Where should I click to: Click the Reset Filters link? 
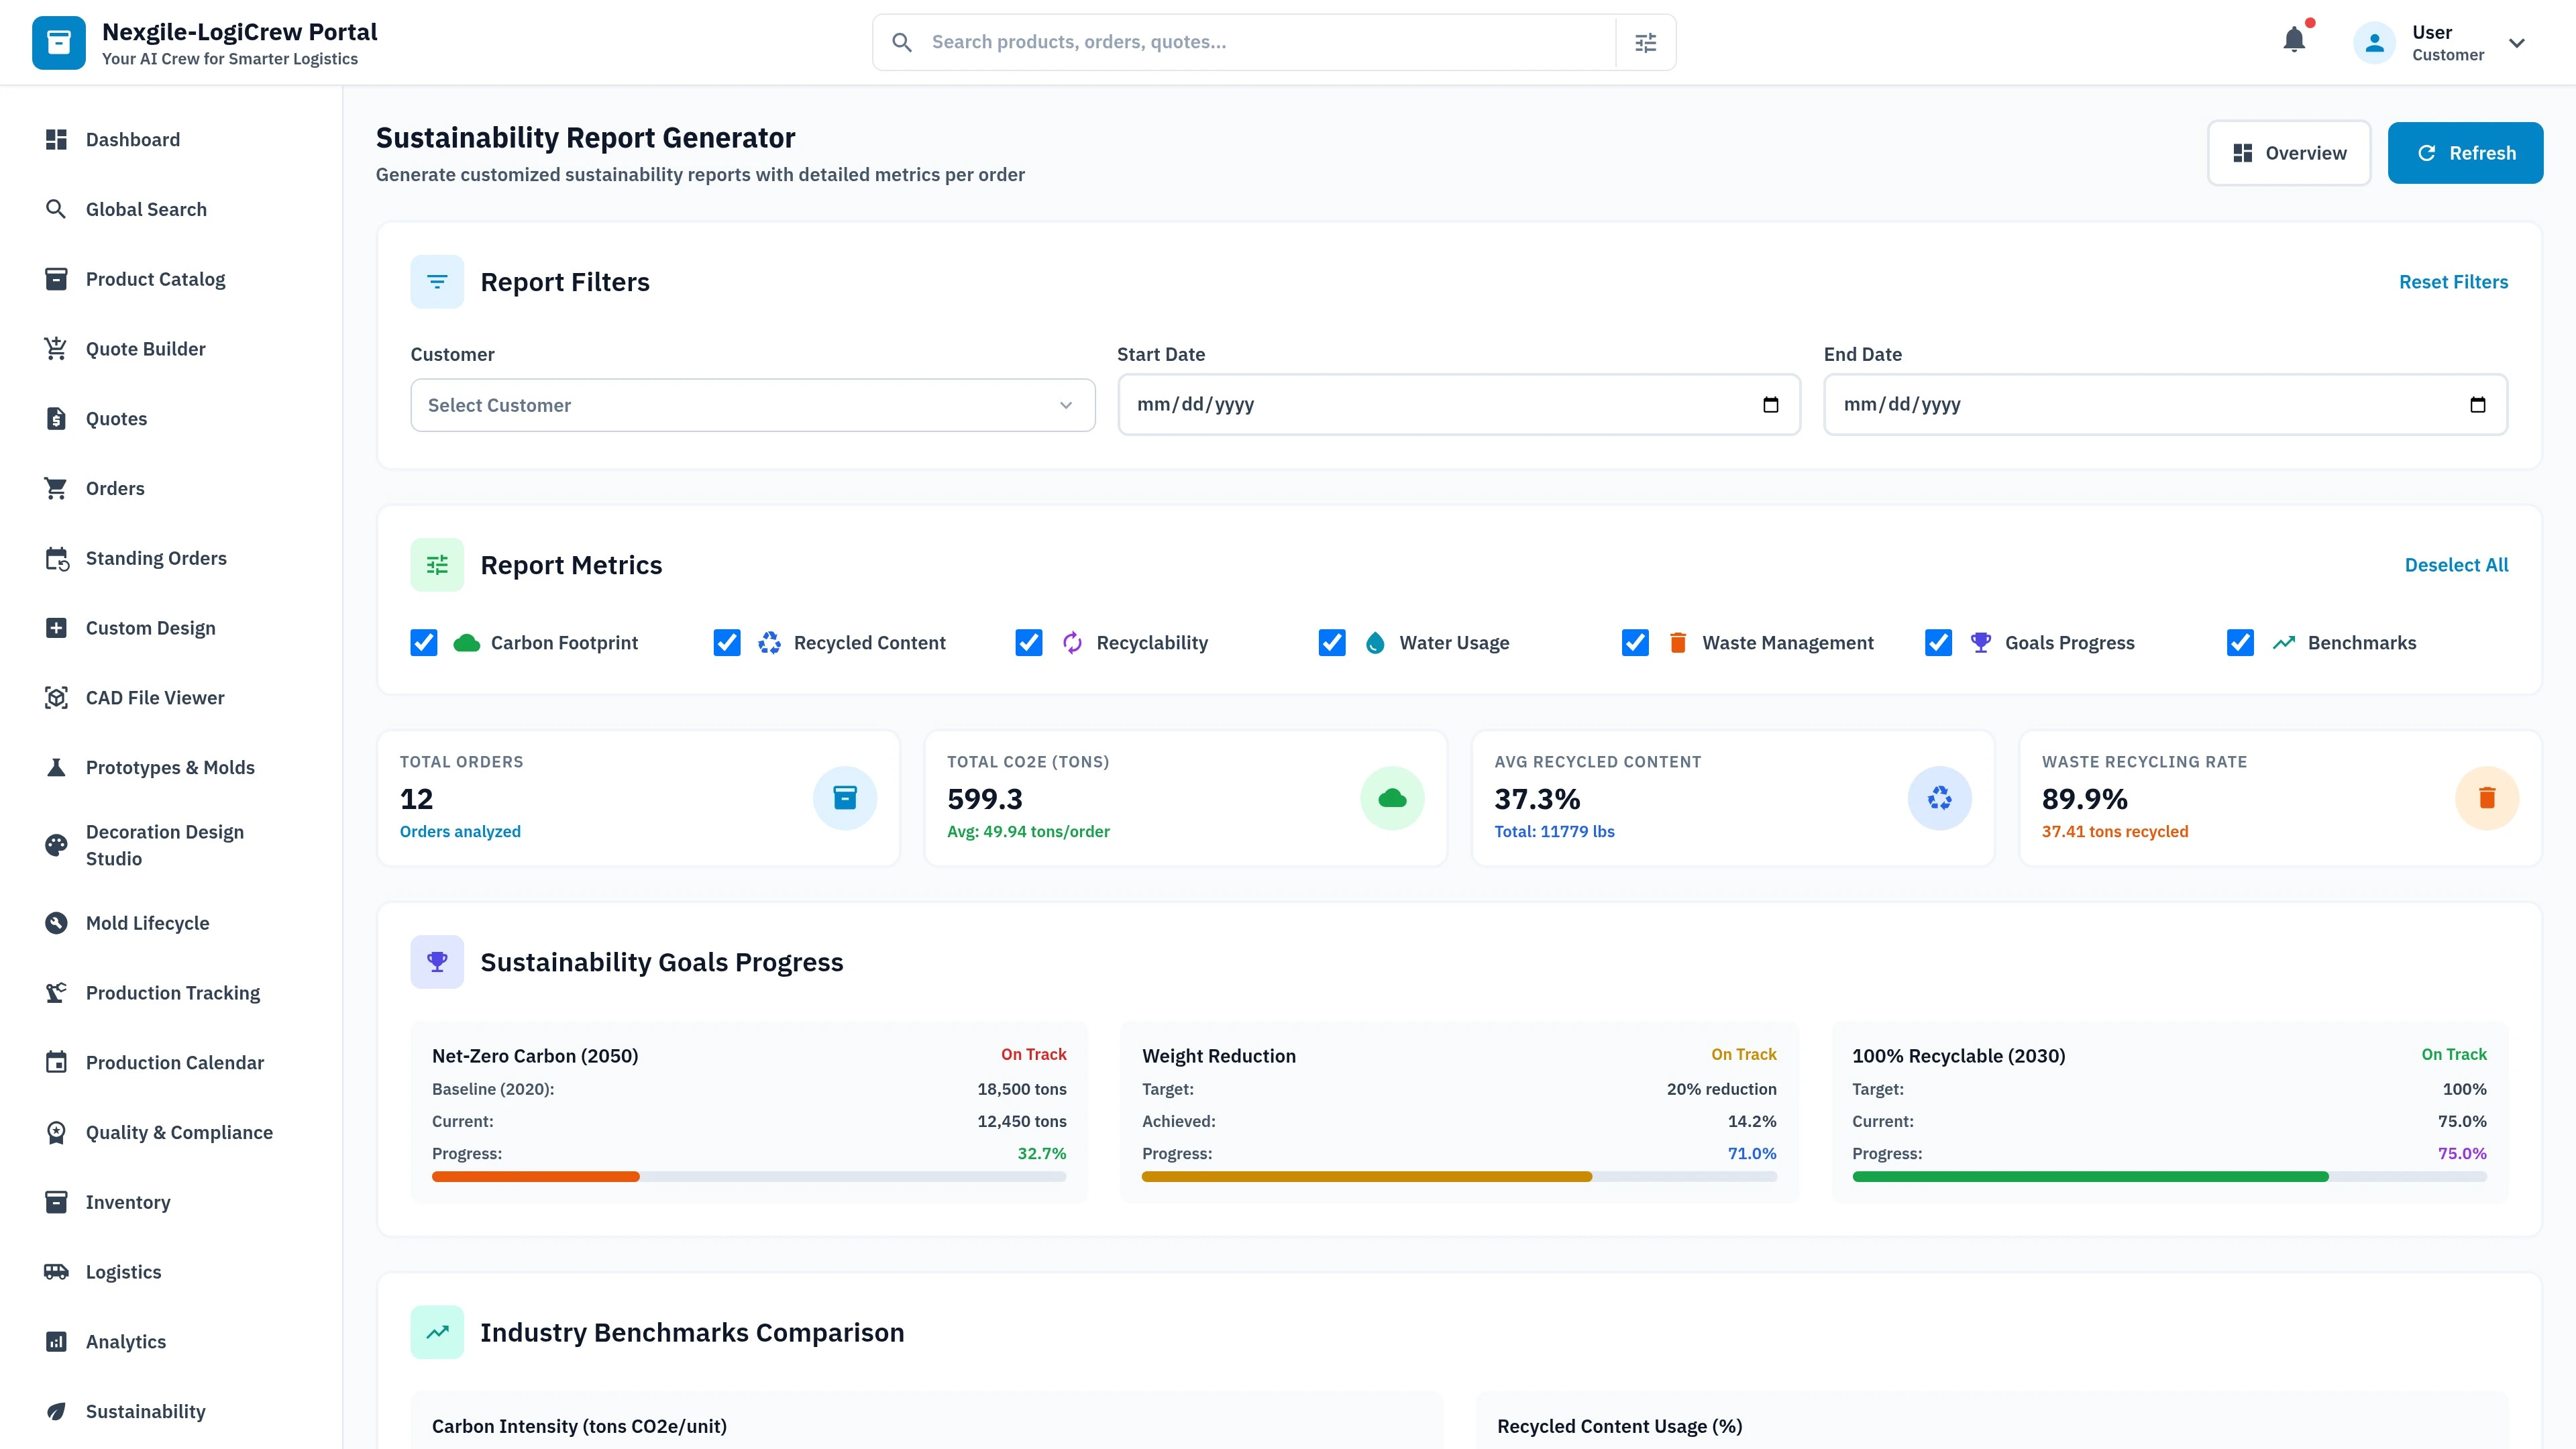[2453, 281]
